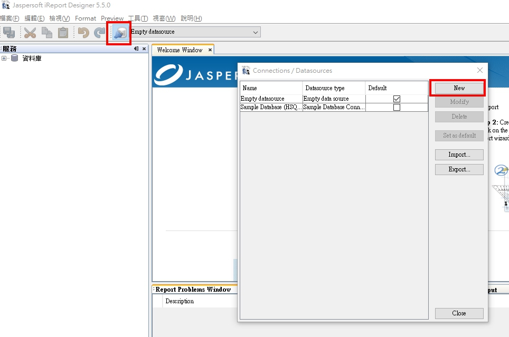Click the Report Datasources toolbar icon
This screenshot has height=337, width=509.
[x=119, y=33]
